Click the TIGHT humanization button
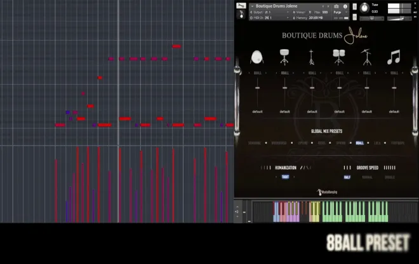Viewport: 419px width, 264px height. pos(285,177)
